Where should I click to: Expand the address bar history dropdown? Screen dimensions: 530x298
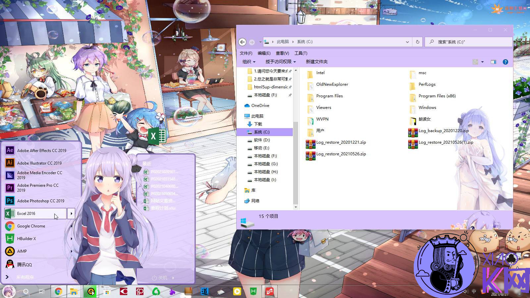(x=407, y=42)
